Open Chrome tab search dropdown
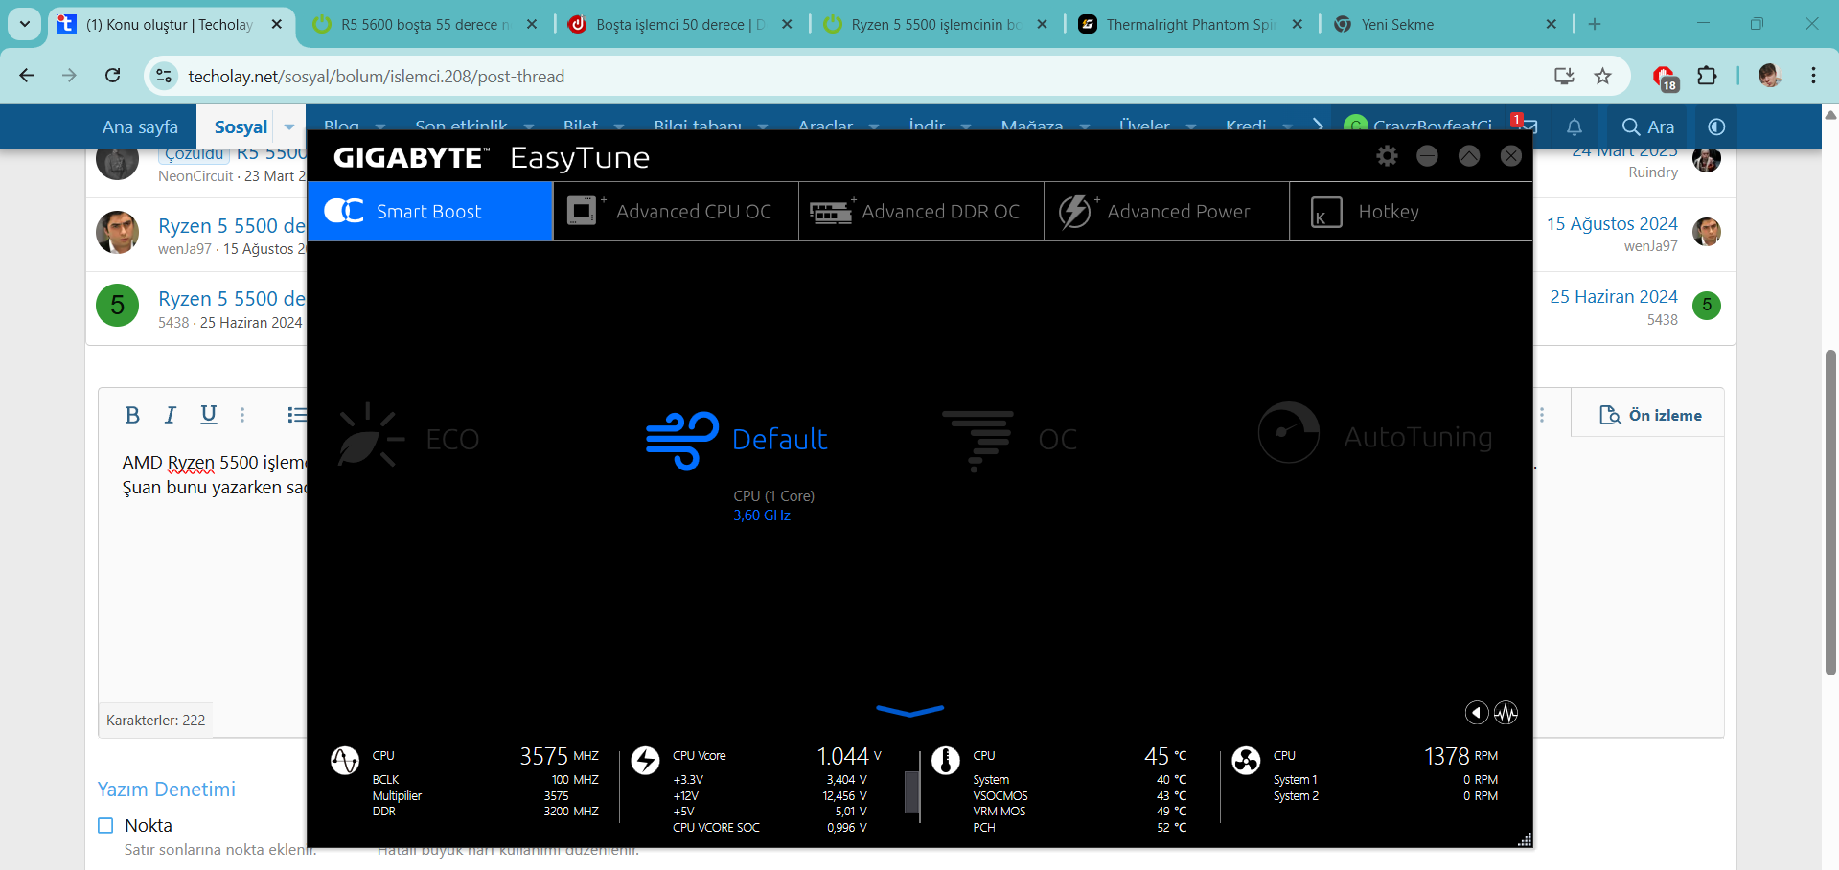Screen dimensions: 1839x870 pyautogui.click(x=24, y=24)
